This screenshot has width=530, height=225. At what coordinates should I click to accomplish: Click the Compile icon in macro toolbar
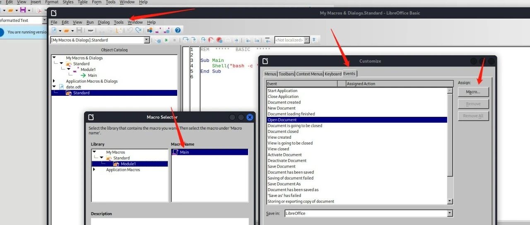[x=158, y=40]
